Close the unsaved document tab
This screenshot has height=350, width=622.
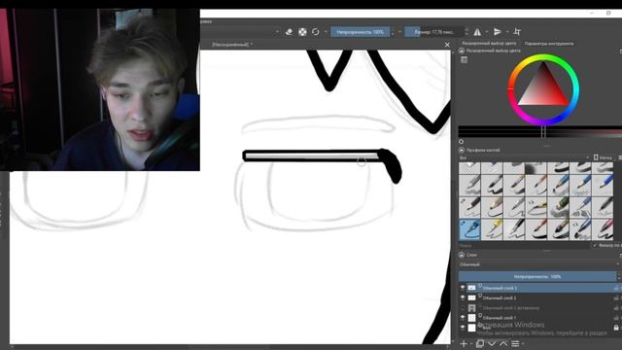pos(447,45)
